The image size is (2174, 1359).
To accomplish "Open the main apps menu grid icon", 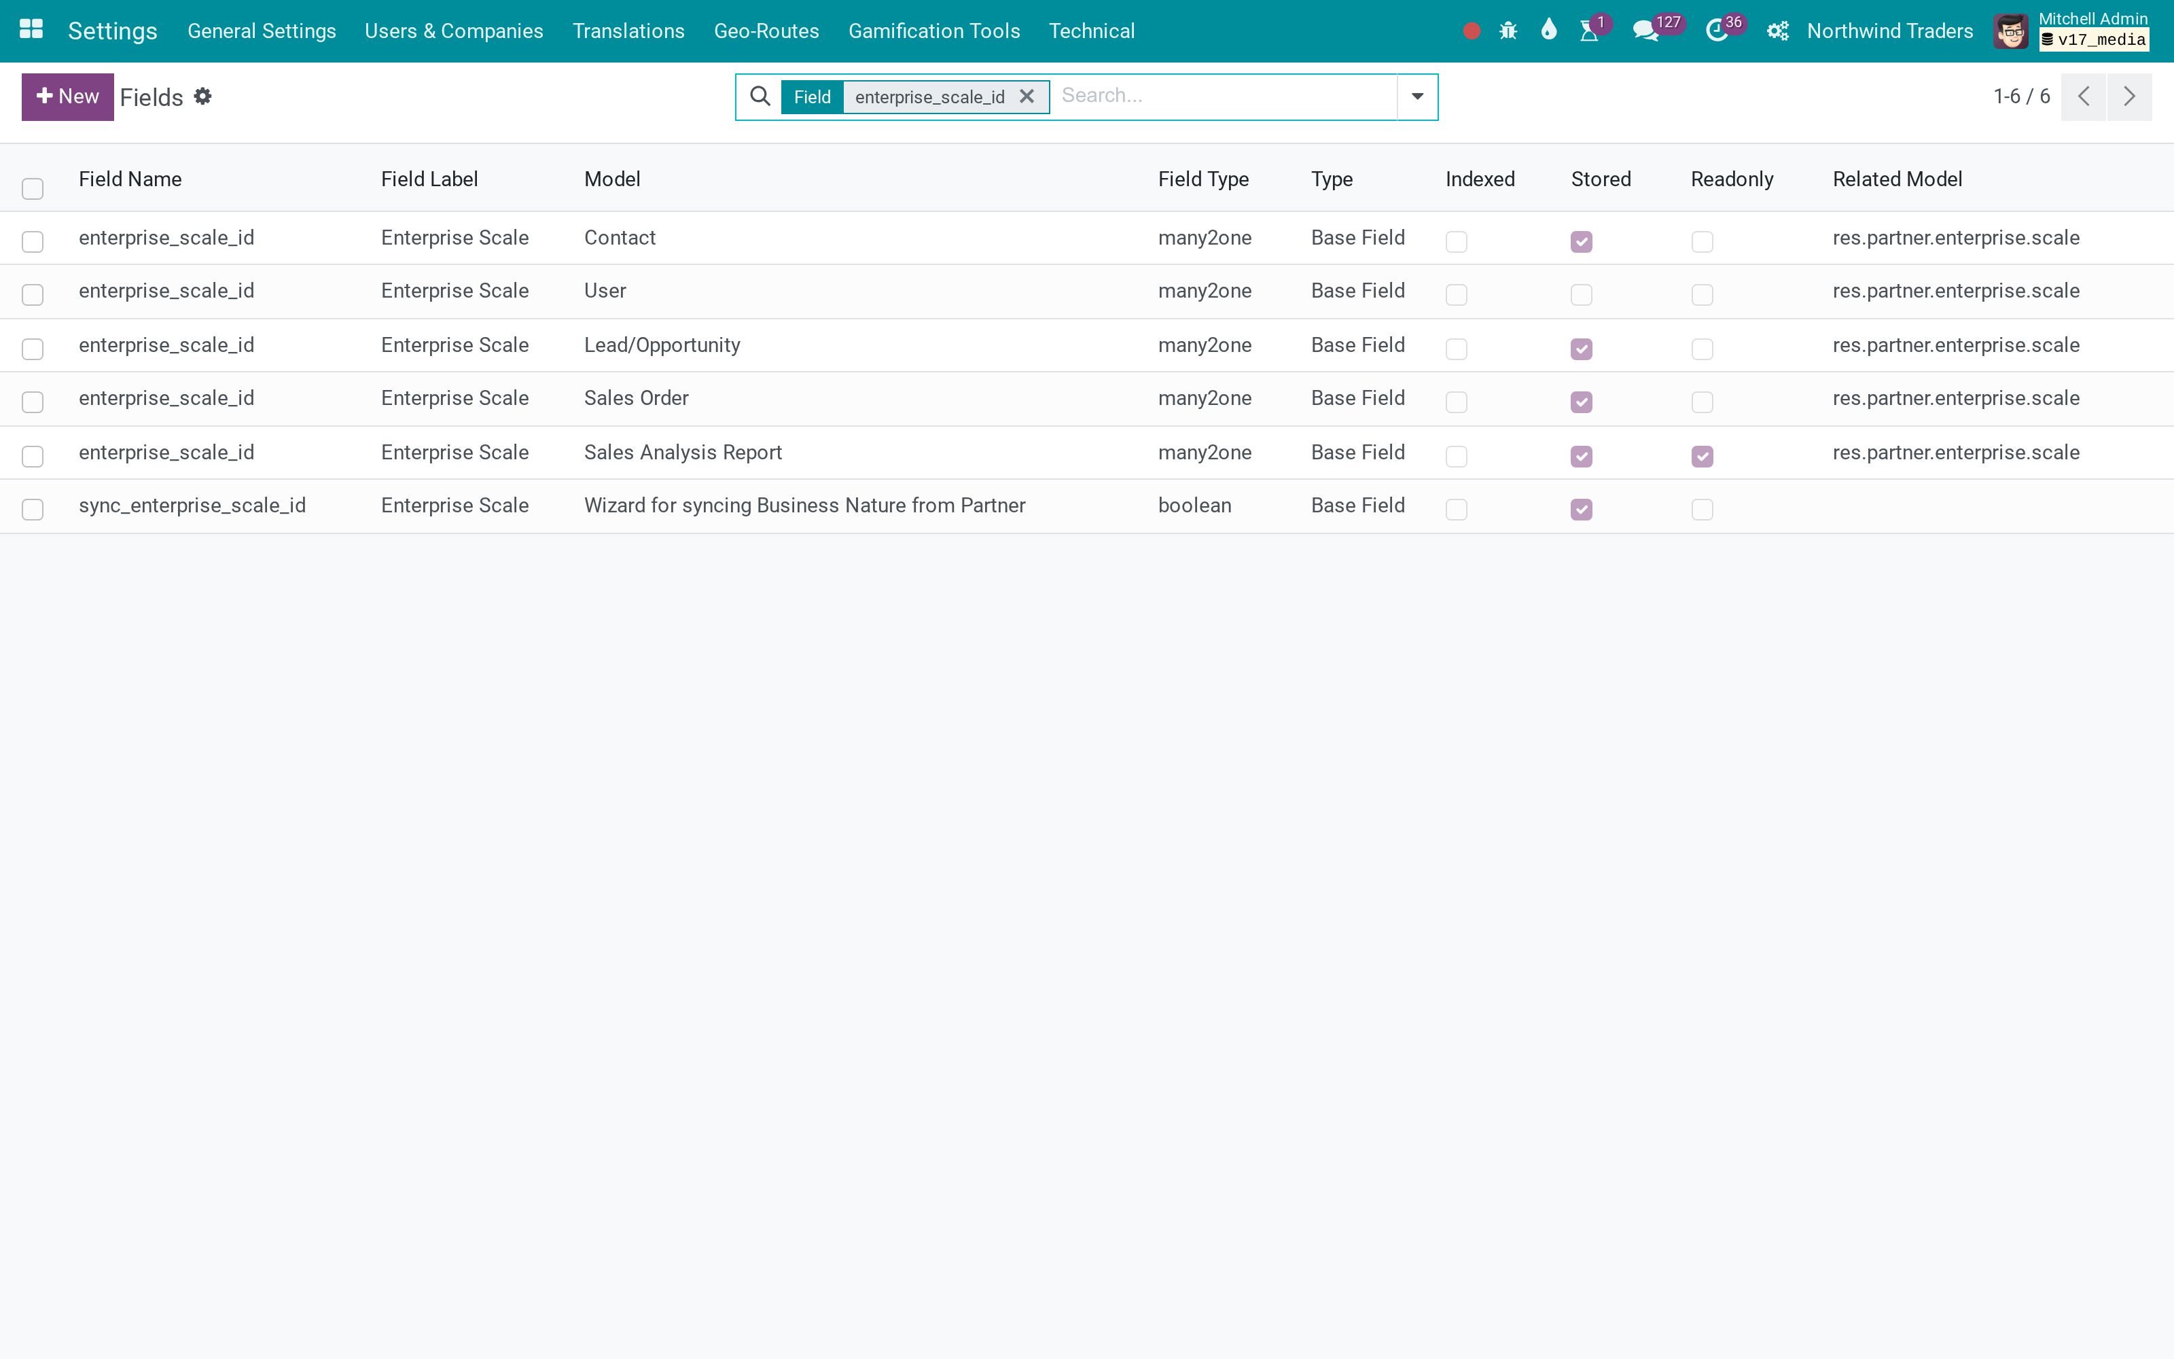I will coord(31,30).
